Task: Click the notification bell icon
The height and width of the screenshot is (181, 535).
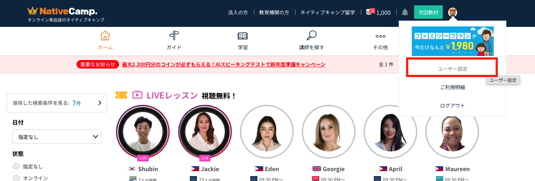Action: (x=405, y=12)
